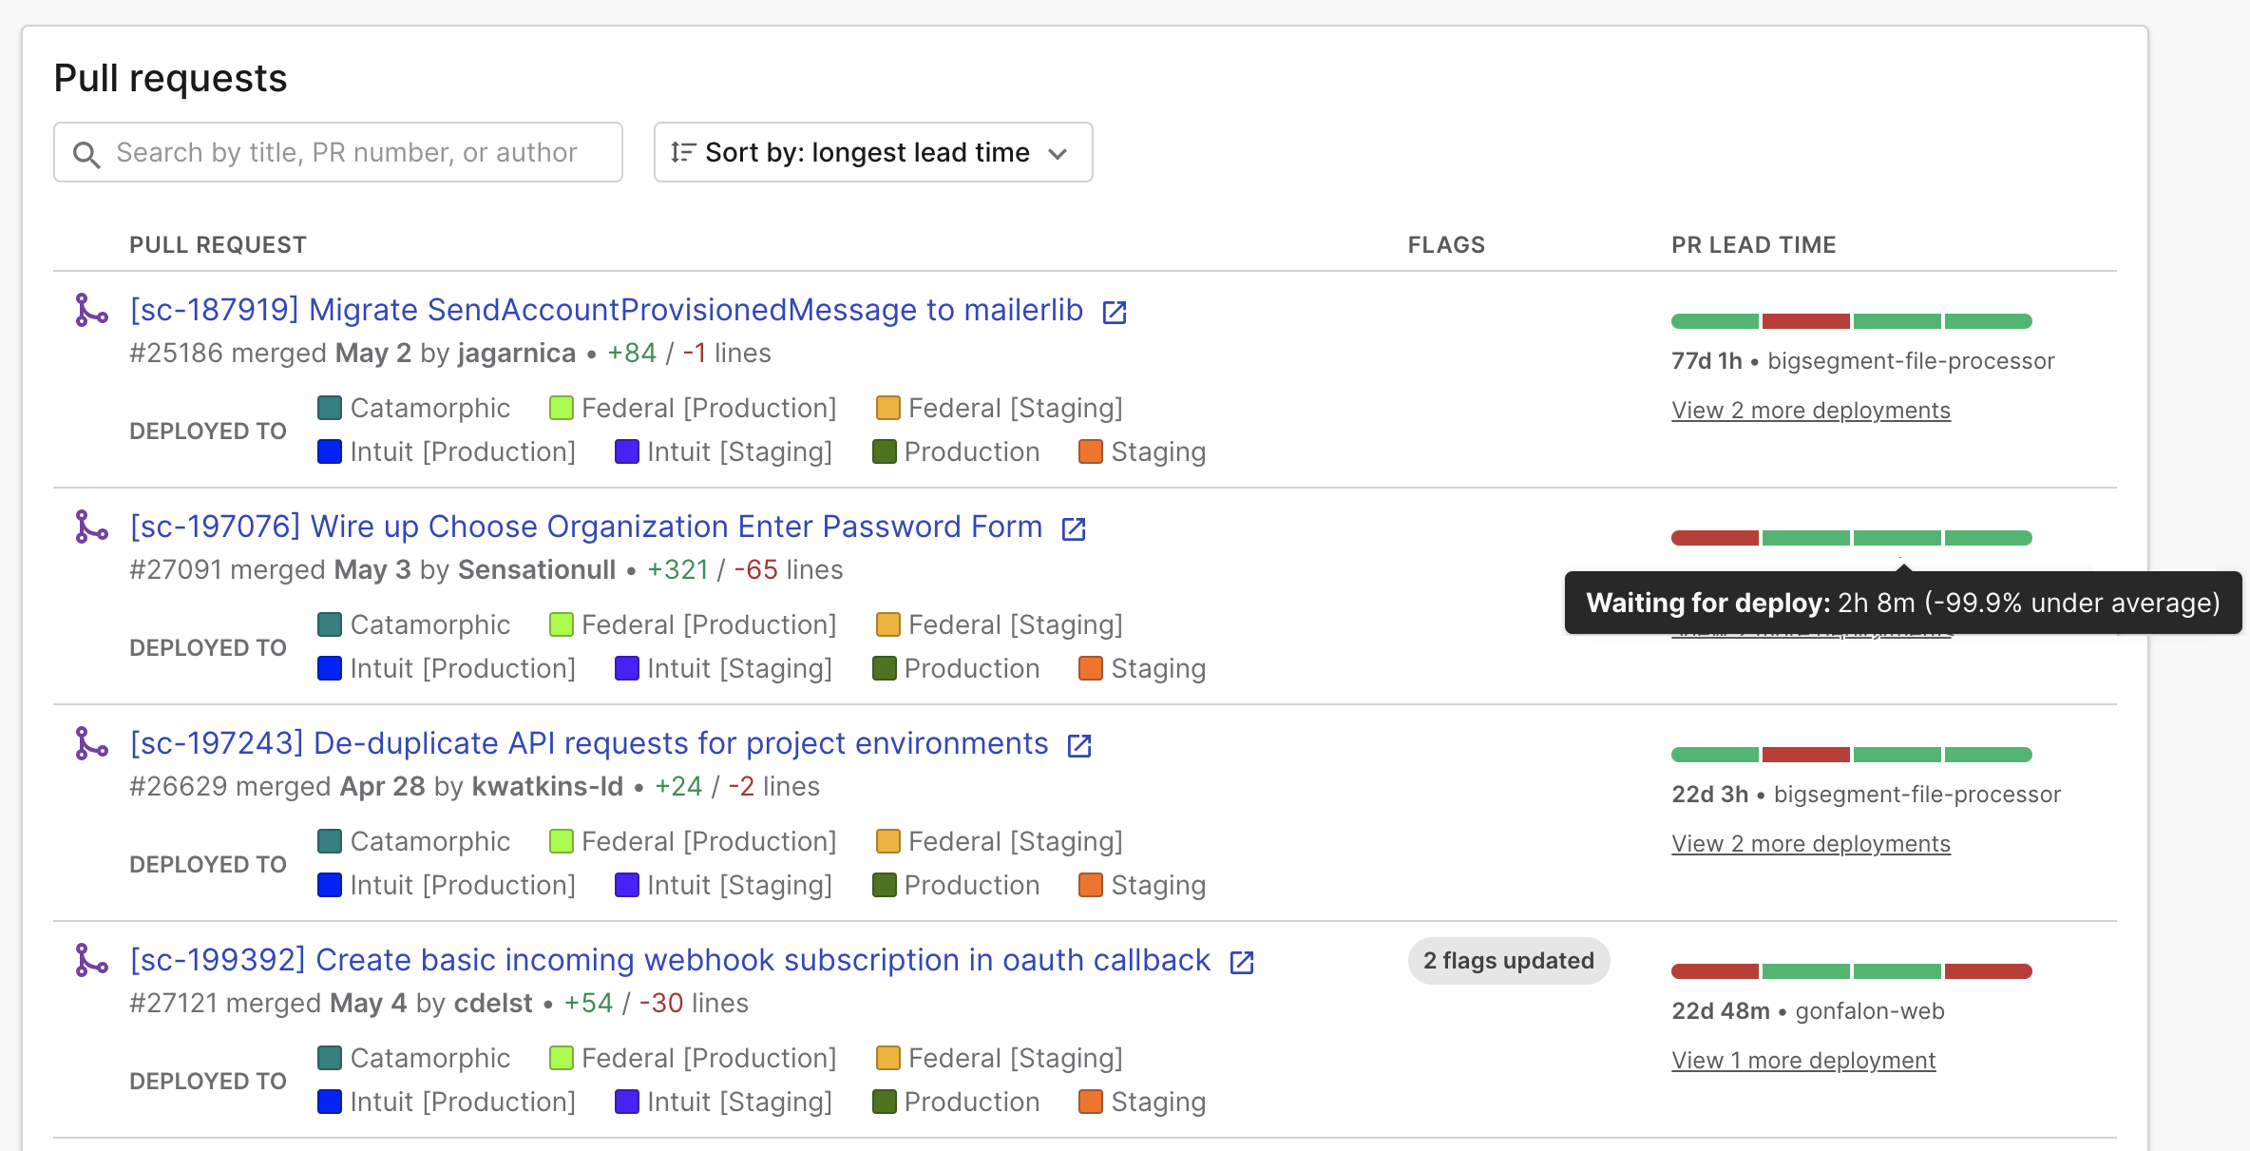Click the 2 flags updated badge

coord(1508,960)
